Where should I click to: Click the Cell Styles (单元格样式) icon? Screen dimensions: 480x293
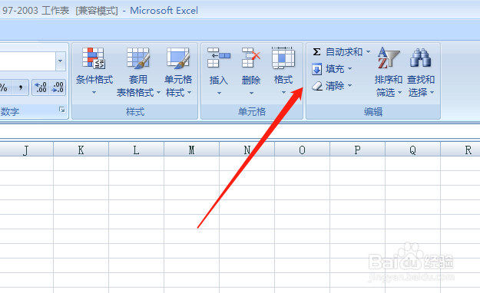[178, 58]
